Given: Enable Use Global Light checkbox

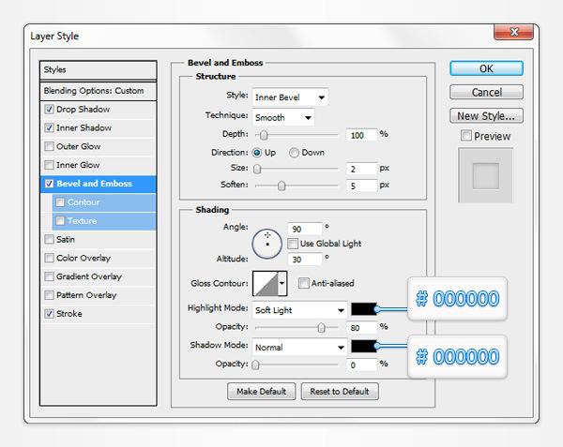Looking at the screenshot, I should [x=294, y=244].
